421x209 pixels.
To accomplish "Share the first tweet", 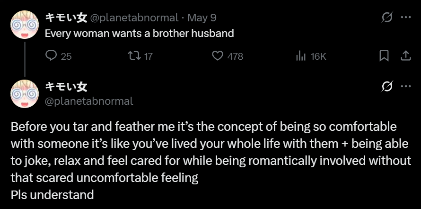I will coord(405,56).
